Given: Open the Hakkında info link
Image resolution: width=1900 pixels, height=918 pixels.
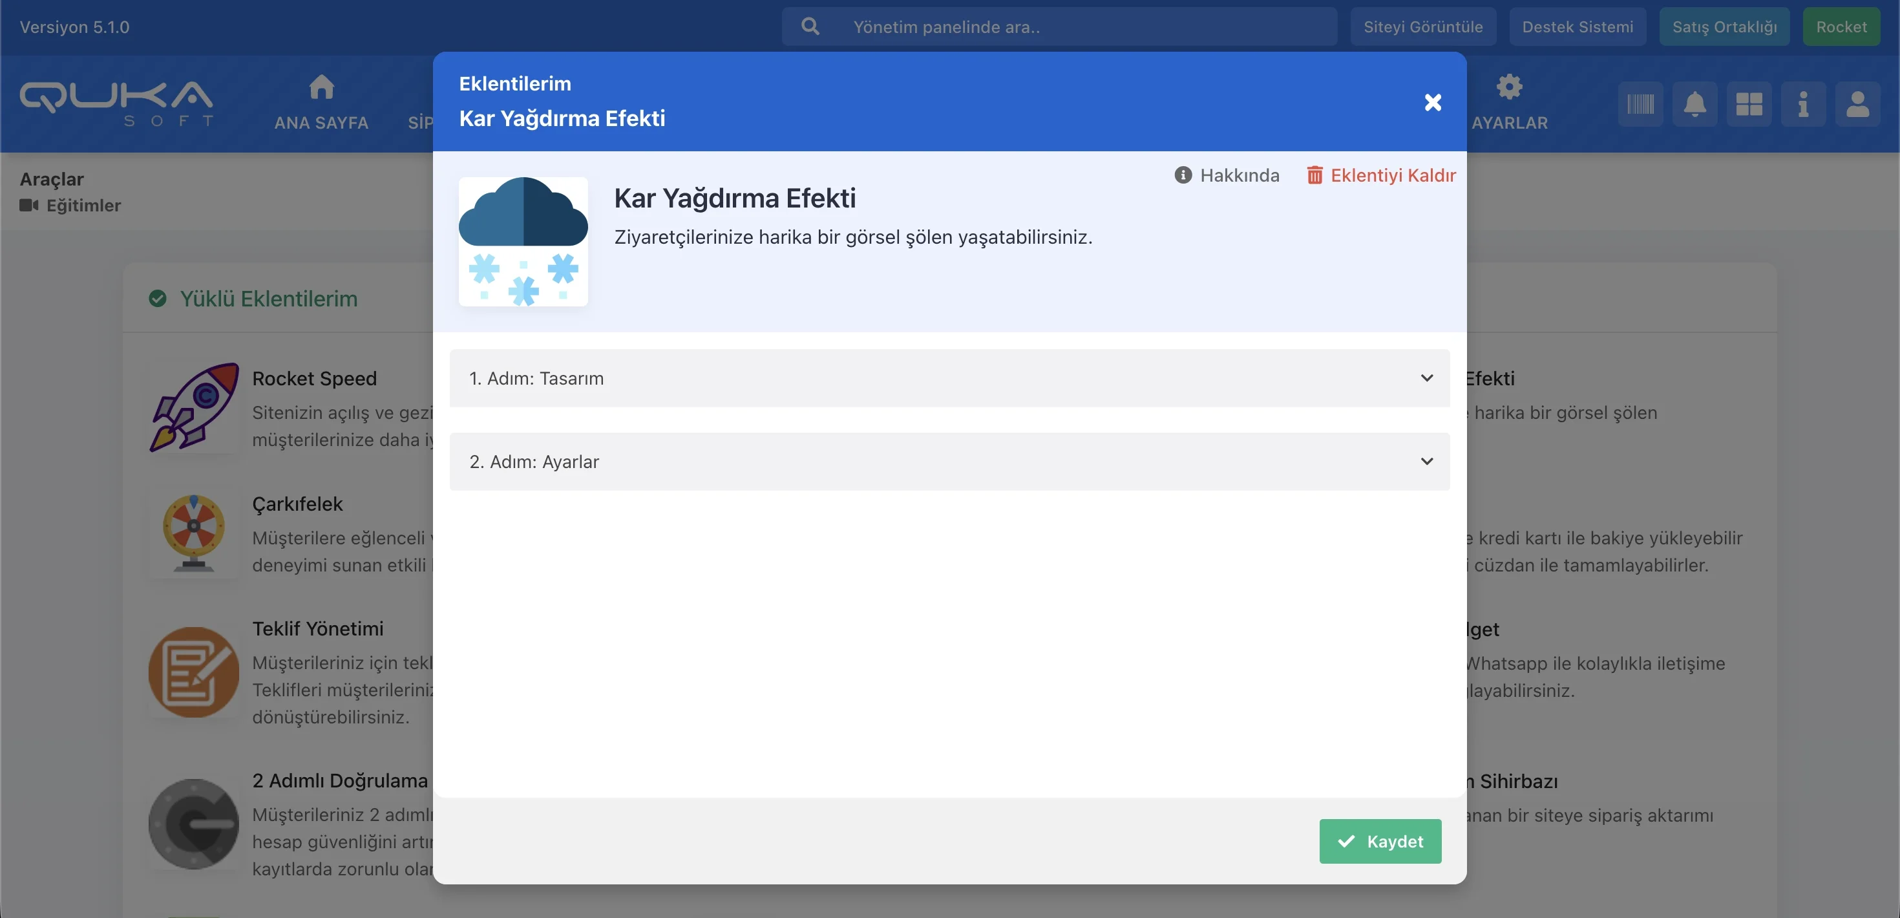Looking at the screenshot, I should click(x=1227, y=175).
